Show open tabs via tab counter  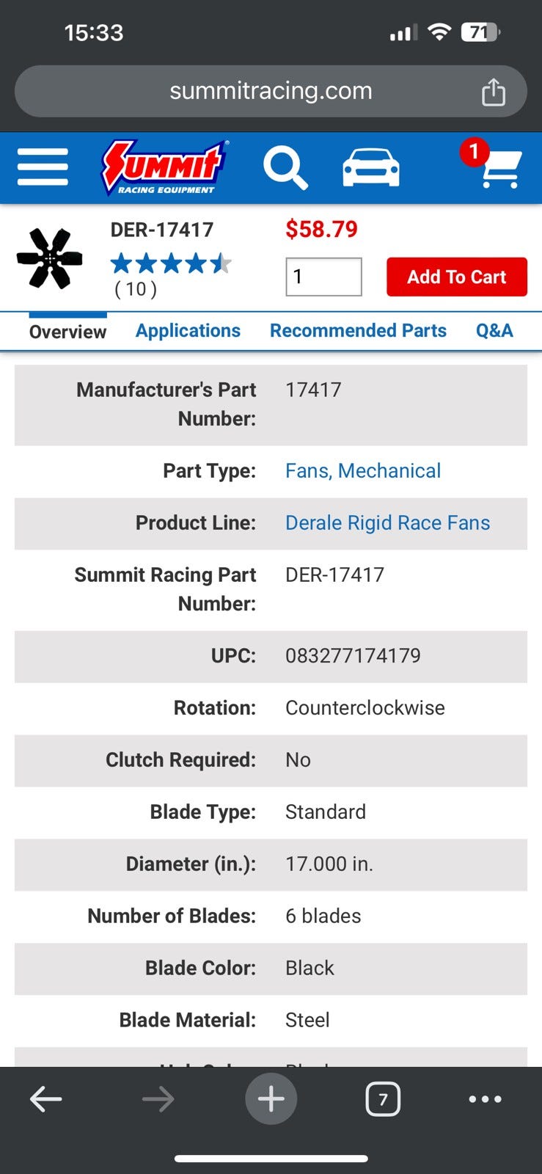[382, 1098]
